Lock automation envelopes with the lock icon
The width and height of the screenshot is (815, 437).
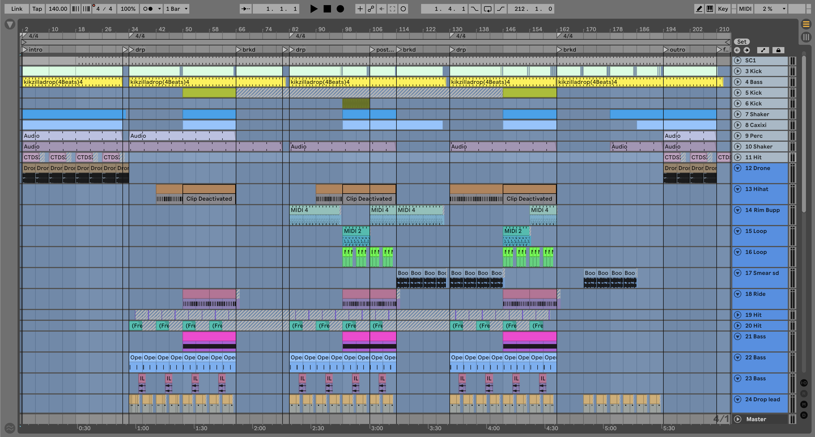coord(778,50)
